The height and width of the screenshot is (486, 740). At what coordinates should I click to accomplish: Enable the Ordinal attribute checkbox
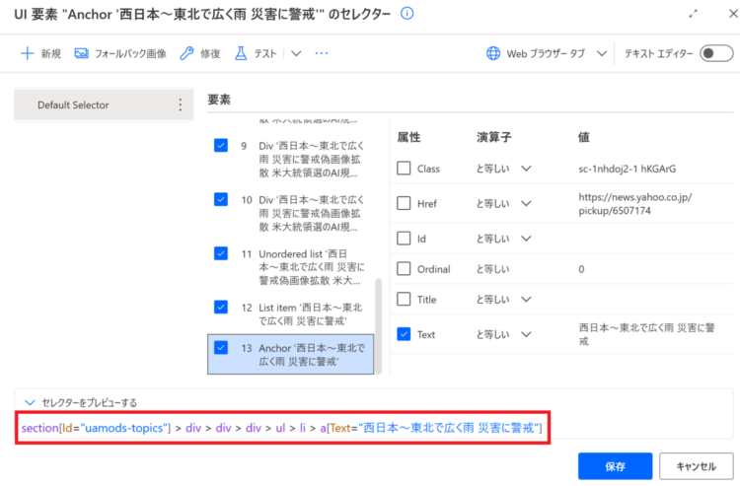click(x=404, y=269)
